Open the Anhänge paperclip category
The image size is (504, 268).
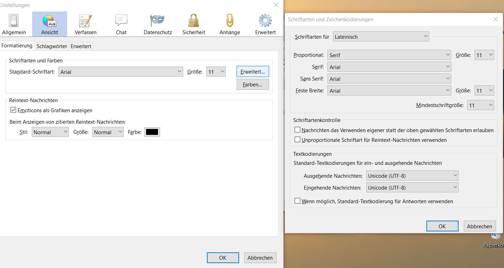click(x=230, y=24)
